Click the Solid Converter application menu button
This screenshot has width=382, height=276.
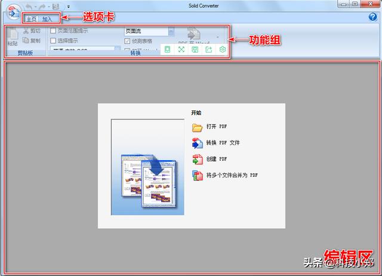point(13,12)
